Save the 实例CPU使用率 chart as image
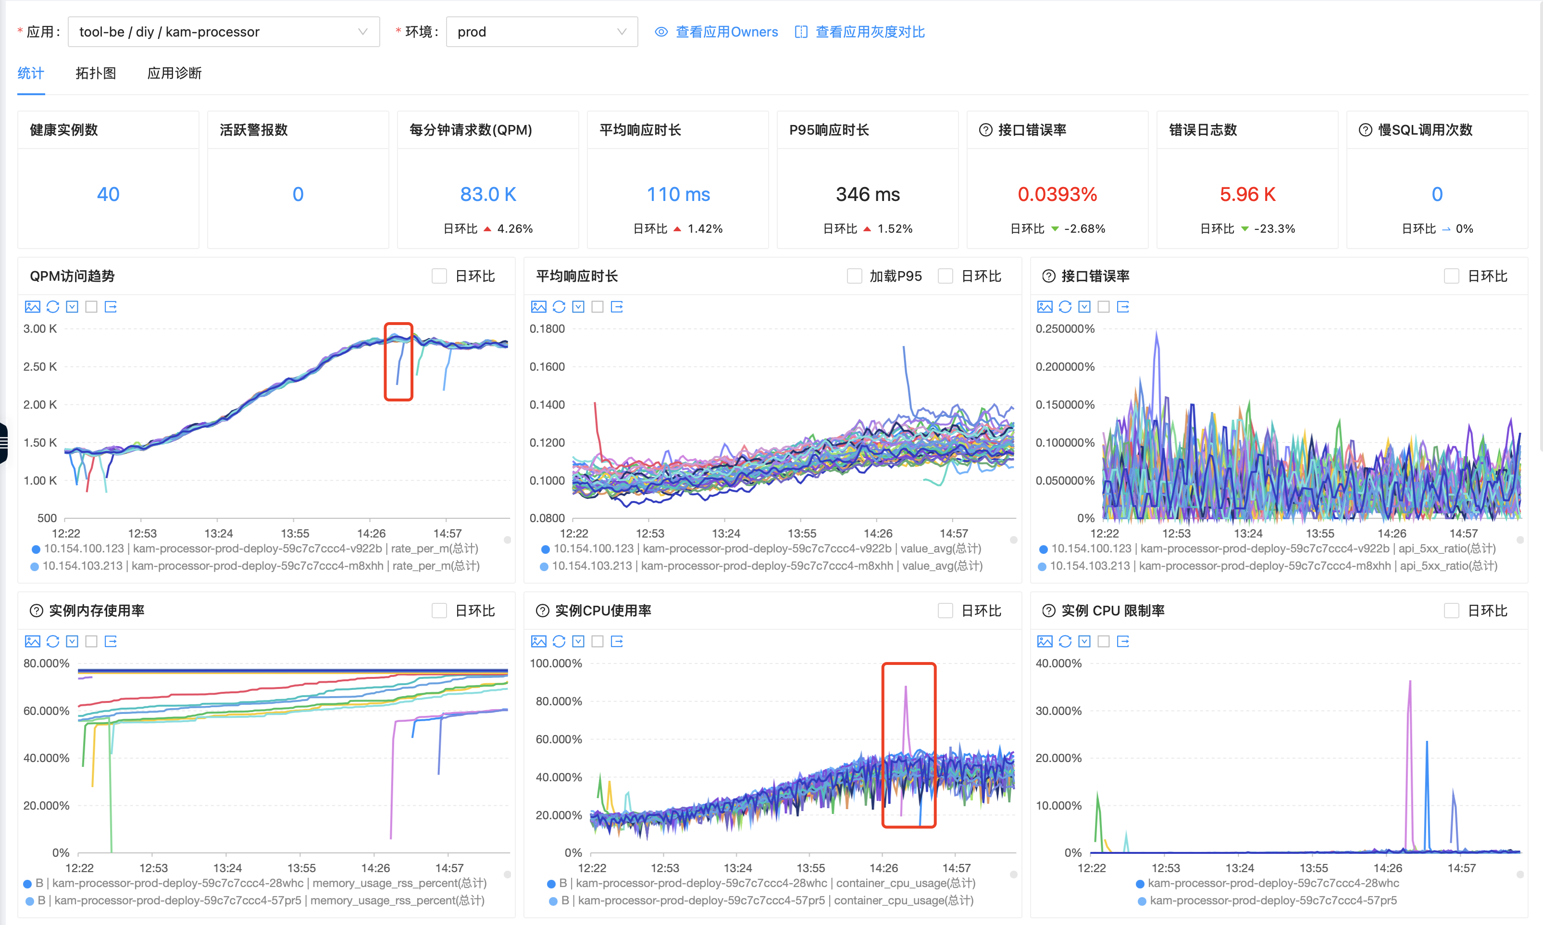The height and width of the screenshot is (925, 1543). point(538,641)
